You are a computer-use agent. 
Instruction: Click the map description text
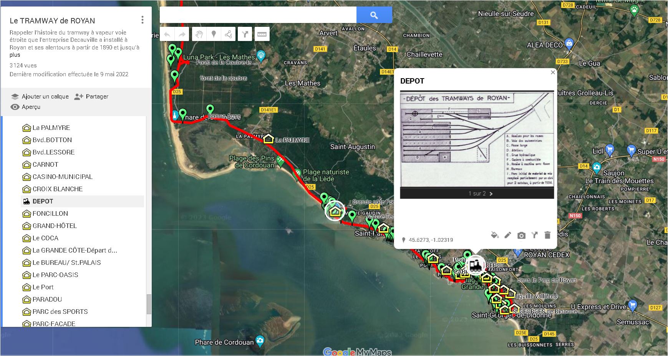point(75,40)
